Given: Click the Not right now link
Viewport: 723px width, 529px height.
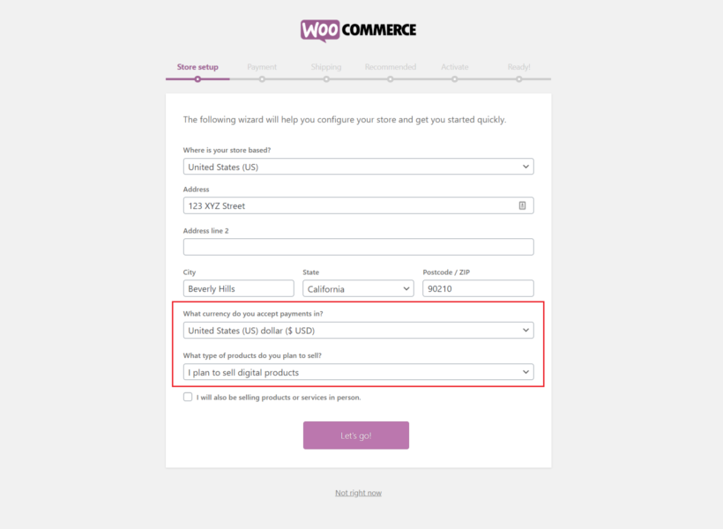Looking at the screenshot, I should pyautogui.click(x=358, y=492).
